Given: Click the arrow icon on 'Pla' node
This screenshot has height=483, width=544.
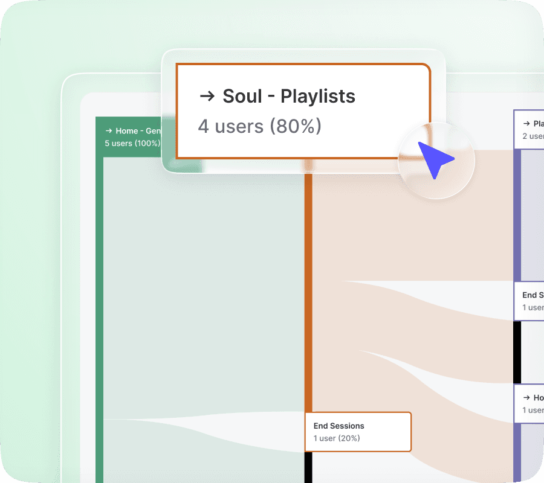Looking at the screenshot, I should (x=526, y=123).
